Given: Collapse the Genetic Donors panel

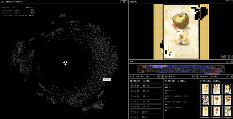Looking at the screenshot, I should click(x=228, y=76).
